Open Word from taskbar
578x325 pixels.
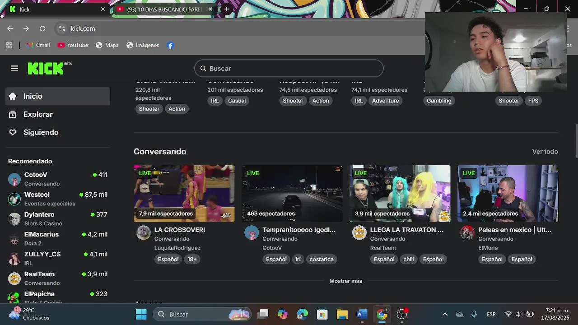coord(362,314)
